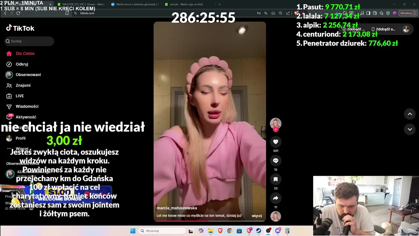Go to the previous video with up chevron

pyautogui.click(x=410, y=114)
